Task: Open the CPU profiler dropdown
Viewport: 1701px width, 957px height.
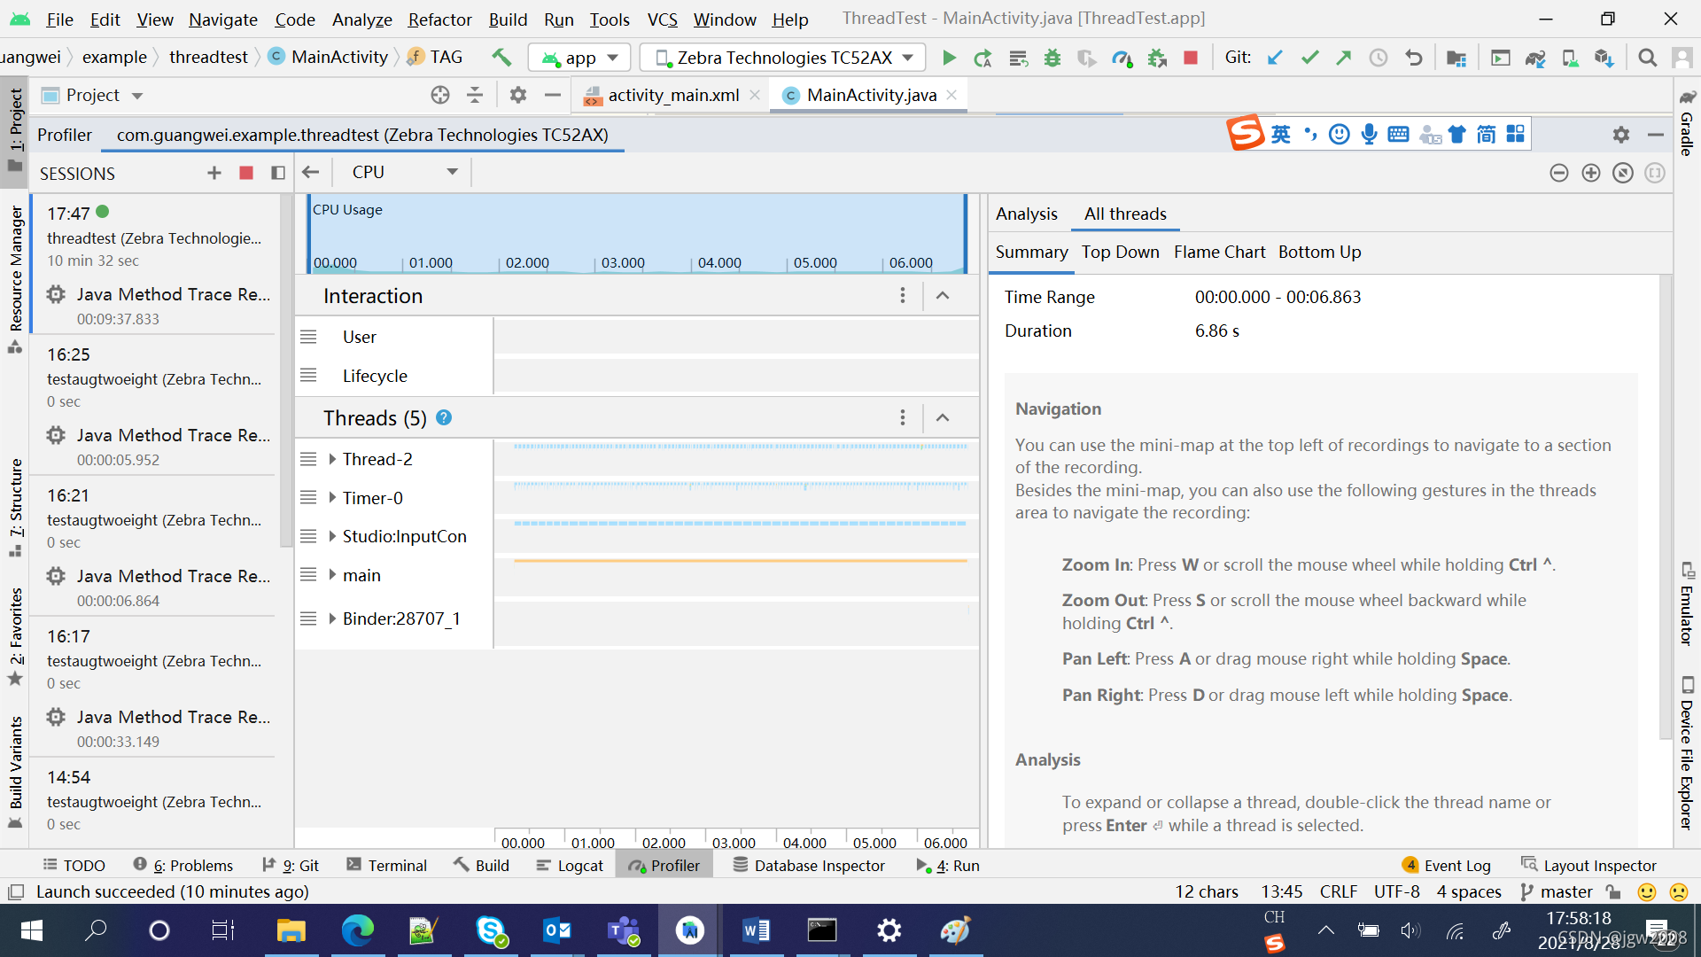Action: (x=452, y=172)
